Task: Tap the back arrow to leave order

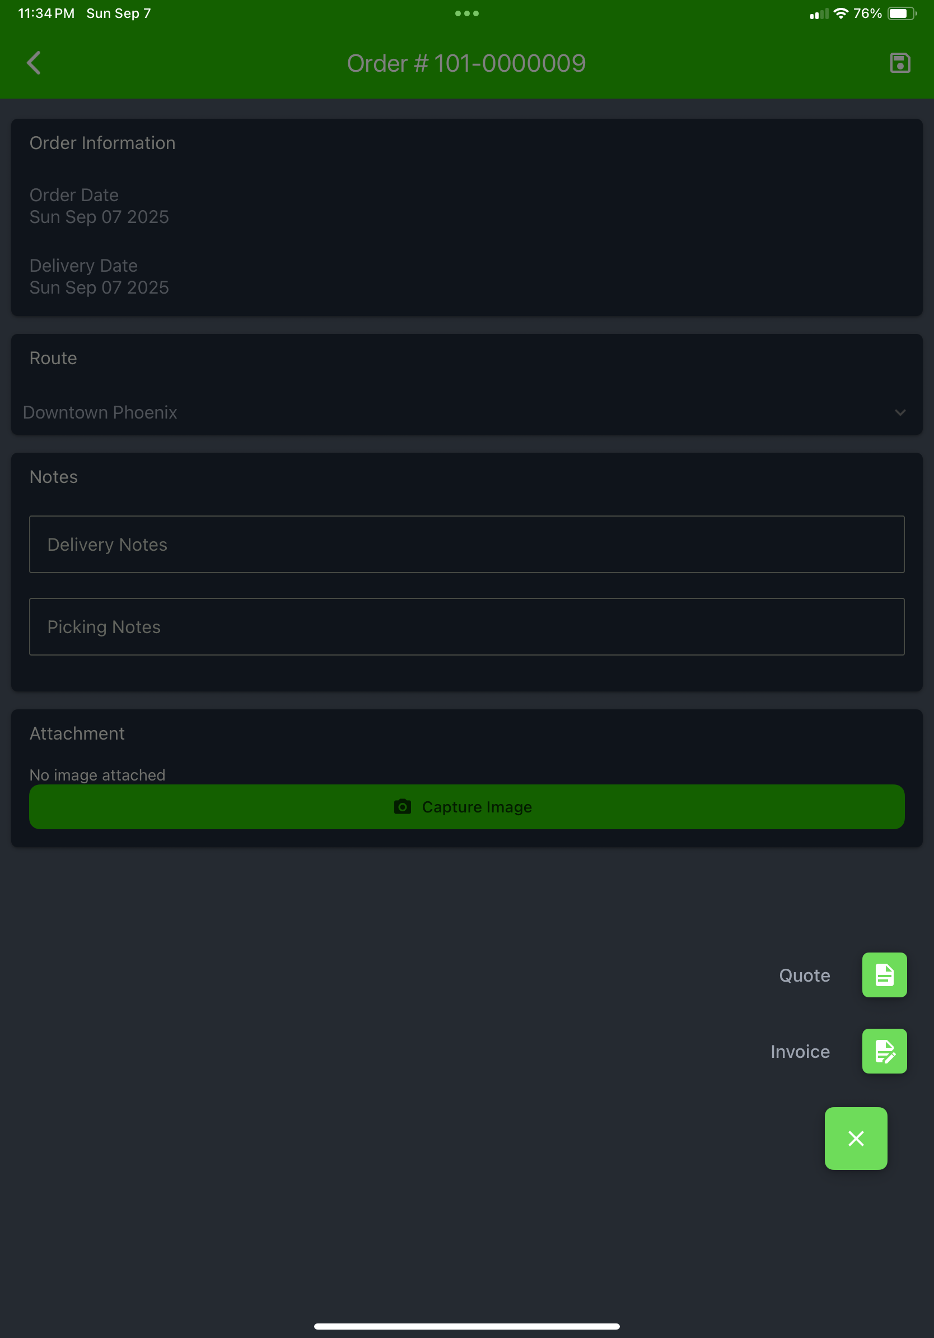Action: tap(34, 62)
